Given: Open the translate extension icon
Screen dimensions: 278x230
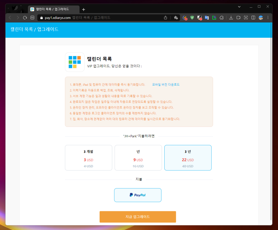Looking at the screenshot, I should point(207,18).
